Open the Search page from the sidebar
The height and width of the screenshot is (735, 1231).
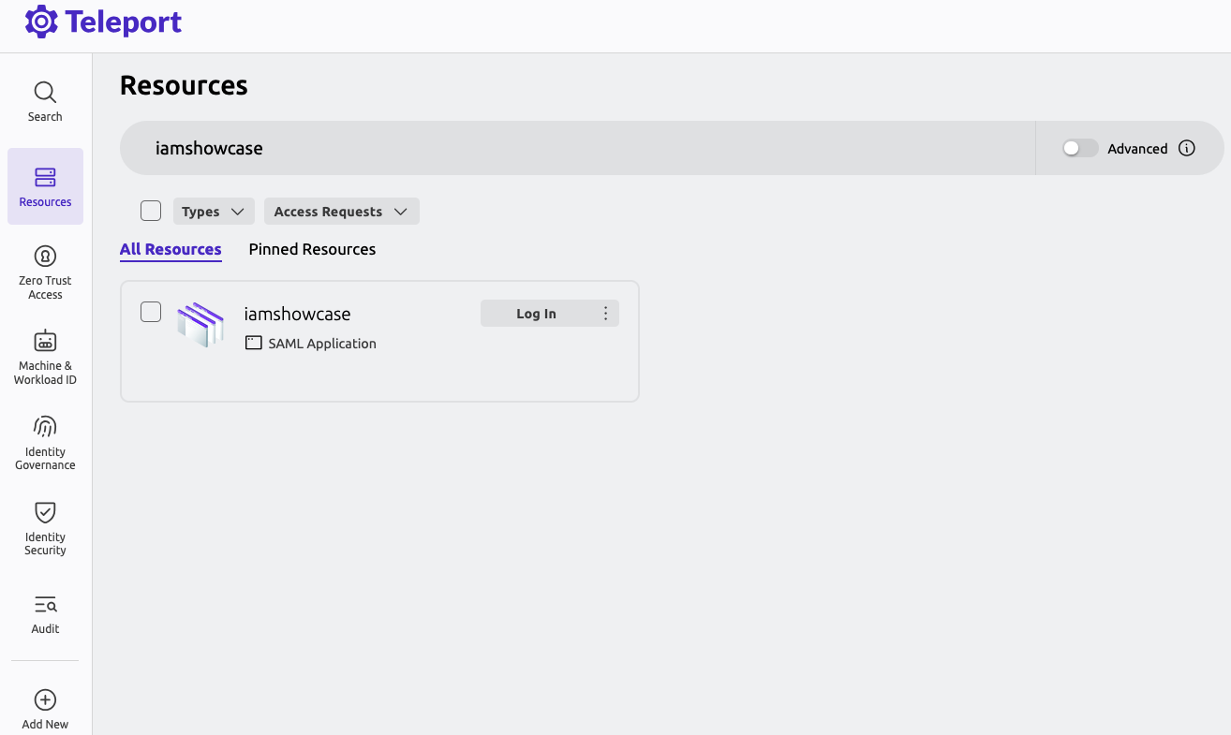click(44, 100)
